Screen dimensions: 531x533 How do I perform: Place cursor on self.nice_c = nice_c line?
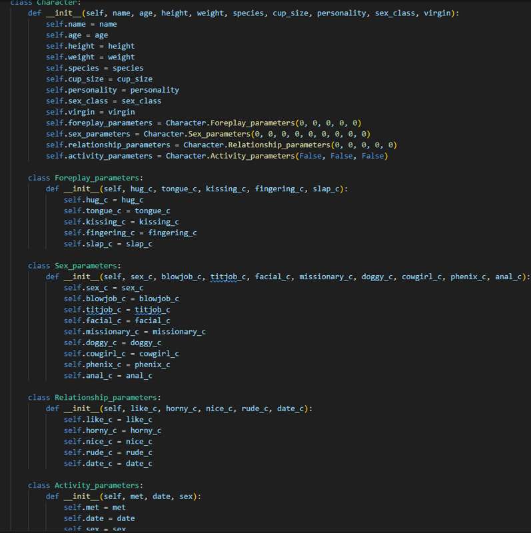coord(108,442)
